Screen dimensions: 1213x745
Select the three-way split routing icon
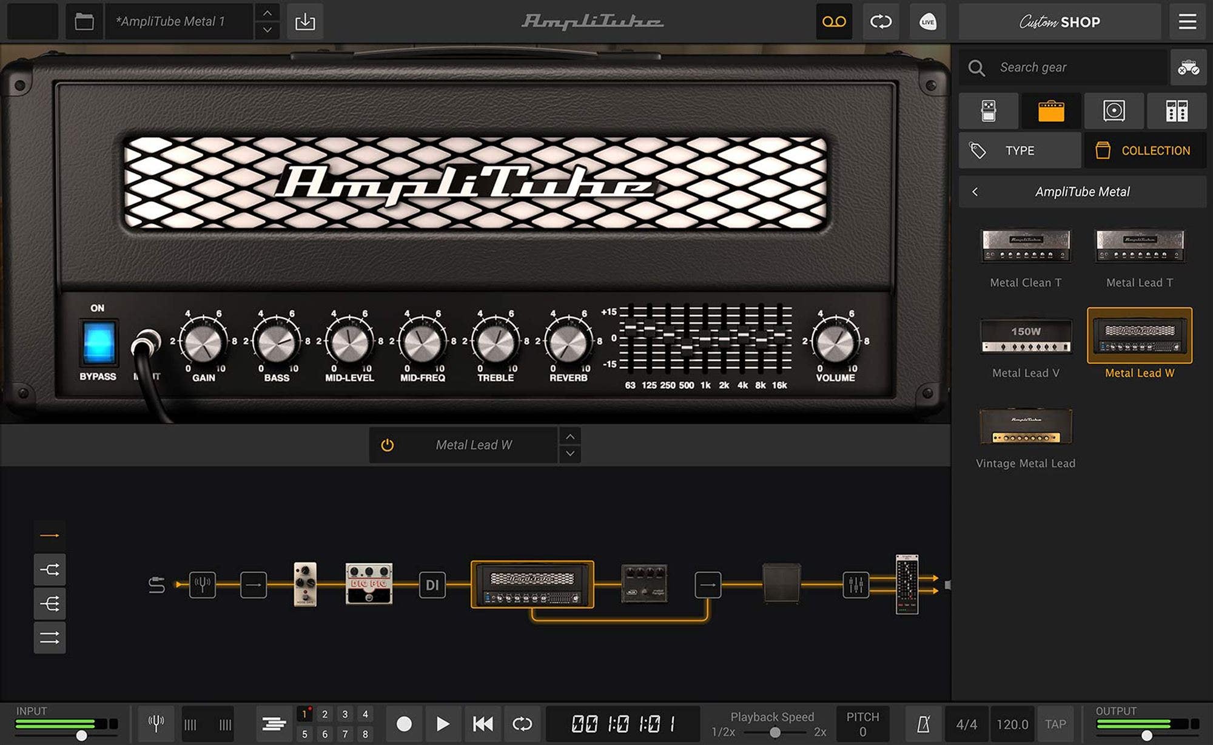(x=50, y=604)
